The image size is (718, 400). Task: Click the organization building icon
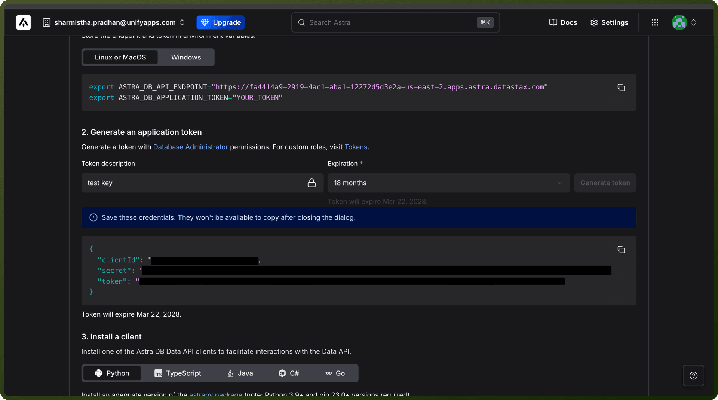tap(47, 22)
